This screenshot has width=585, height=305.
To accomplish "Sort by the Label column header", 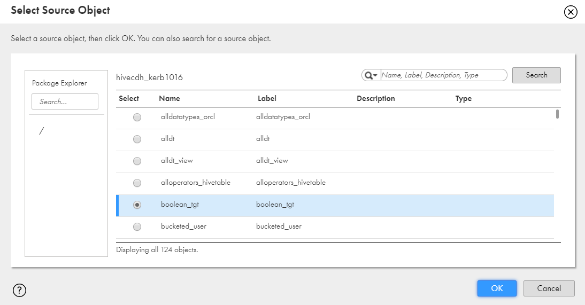I will 267,98.
